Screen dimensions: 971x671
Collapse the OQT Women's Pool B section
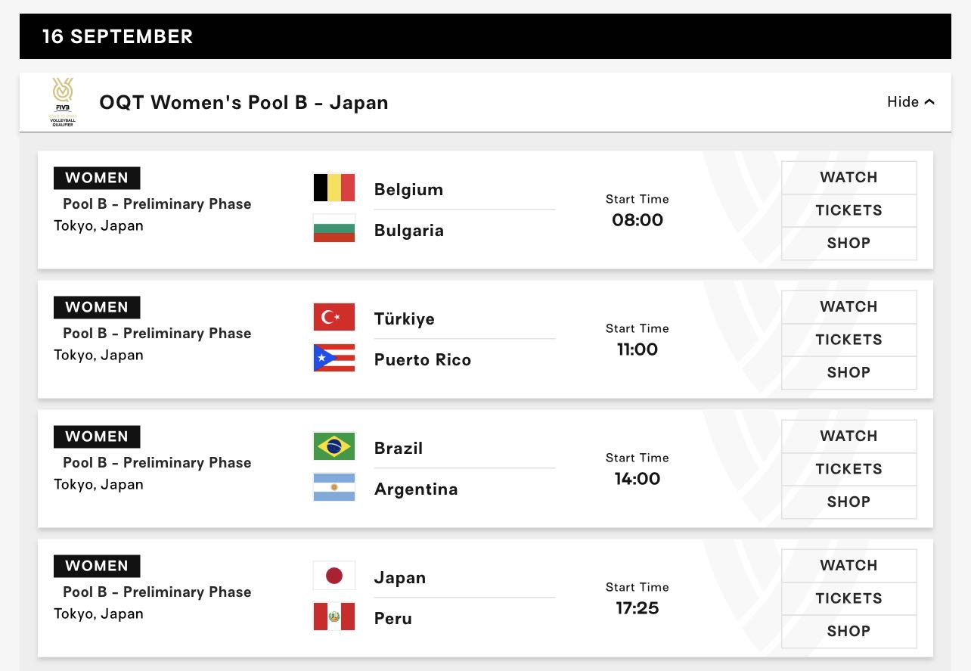[x=911, y=102]
